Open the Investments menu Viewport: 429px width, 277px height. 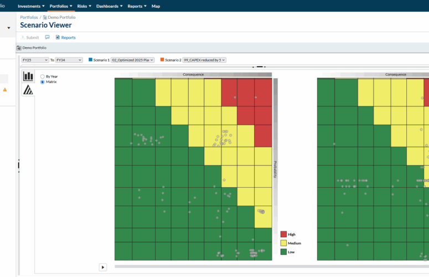pyautogui.click(x=31, y=6)
